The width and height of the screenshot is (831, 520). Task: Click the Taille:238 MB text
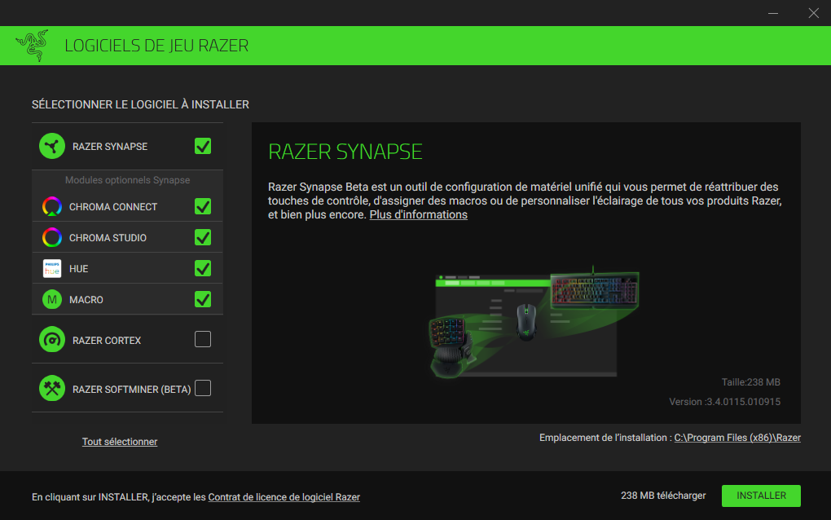coord(750,382)
